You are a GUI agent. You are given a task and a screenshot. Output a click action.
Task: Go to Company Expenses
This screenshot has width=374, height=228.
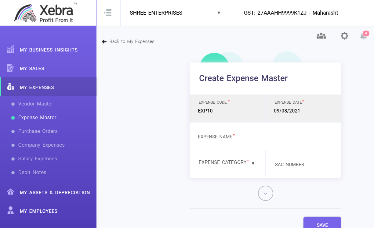41,145
